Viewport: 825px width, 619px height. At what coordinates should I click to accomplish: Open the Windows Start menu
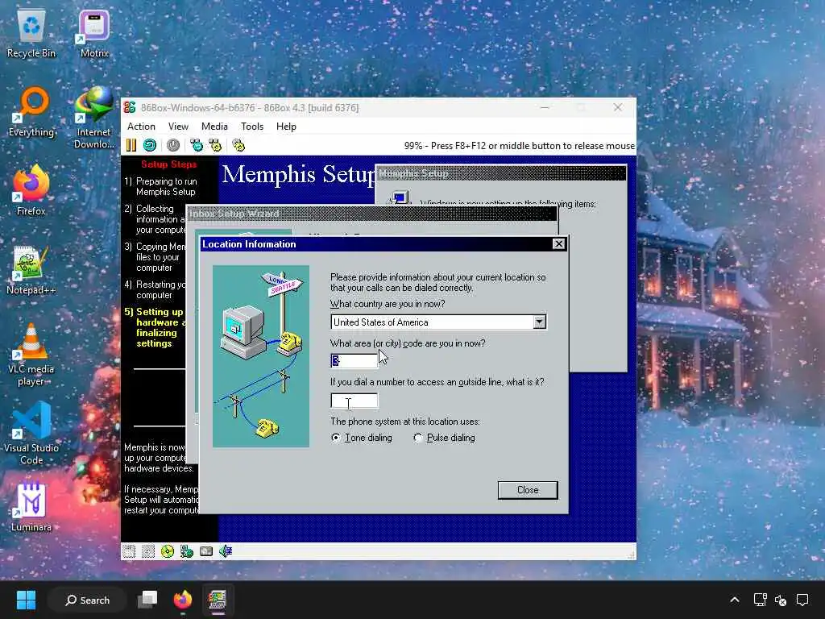(x=26, y=600)
